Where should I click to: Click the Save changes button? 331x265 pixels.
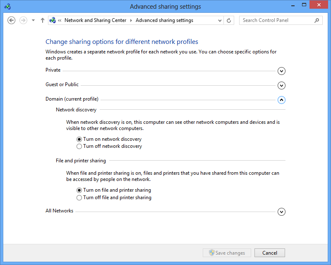[x=227, y=253]
